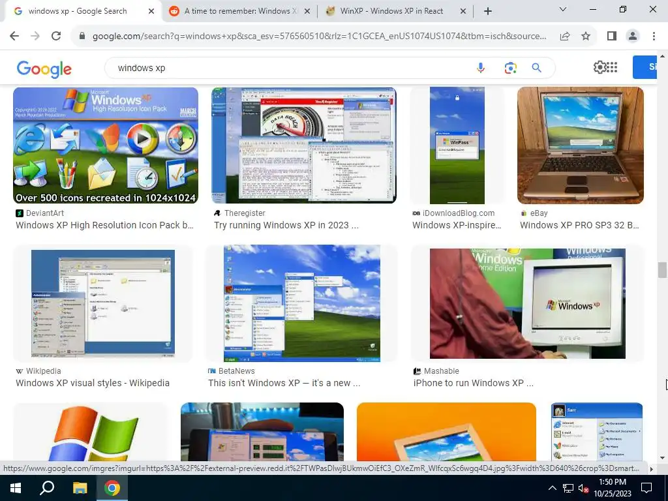Open Windows XP visual styles - Wikipedia link
This screenshot has height=501, width=668.
[x=93, y=383]
